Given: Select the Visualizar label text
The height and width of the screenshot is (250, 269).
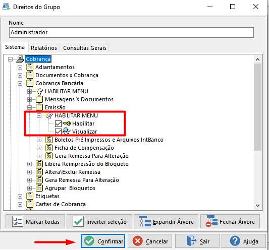Looking at the screenshot, I should click(x=84, y=132).
